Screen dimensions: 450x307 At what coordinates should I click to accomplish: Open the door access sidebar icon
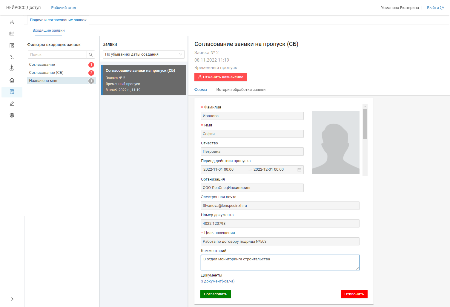pyautogui.click(x=12, y=45)
